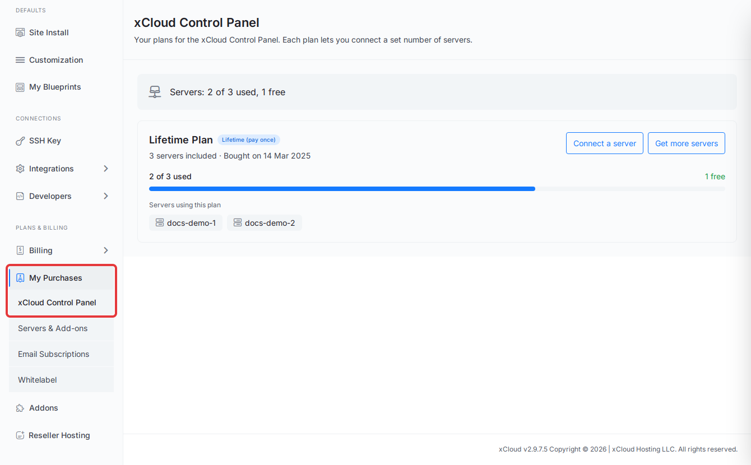Click the Customization hamburger icon
This screenshot has width=751, height=465.
click(20, 60)
